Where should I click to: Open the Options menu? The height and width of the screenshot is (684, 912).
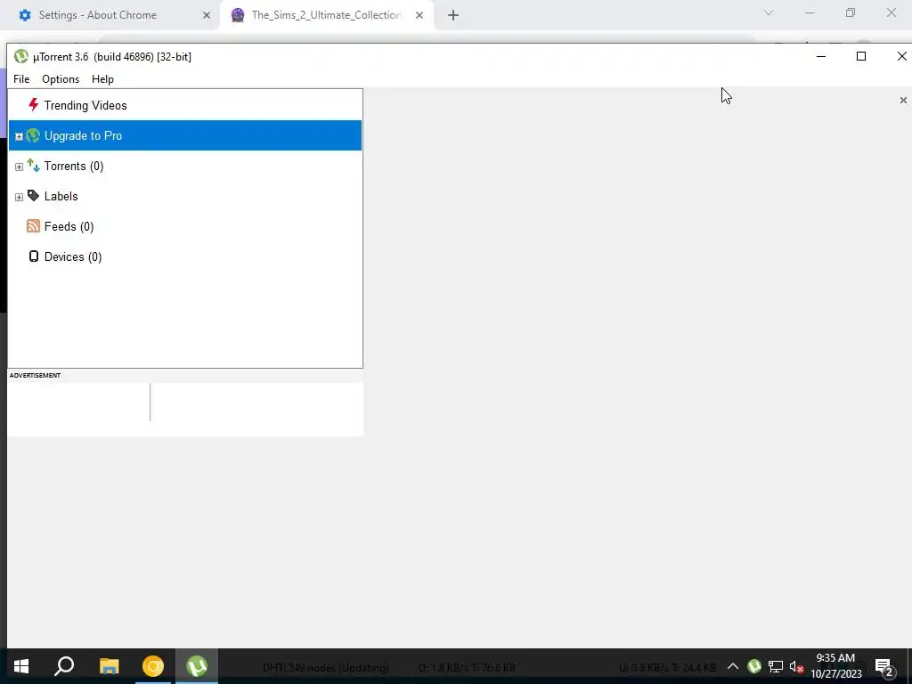pyautogui.click(x=61, y=79)
